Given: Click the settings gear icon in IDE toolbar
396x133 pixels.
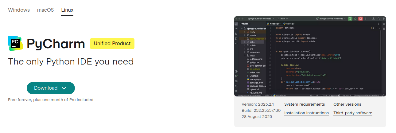Looking at the screenshot, I should (x=384, y=19).
